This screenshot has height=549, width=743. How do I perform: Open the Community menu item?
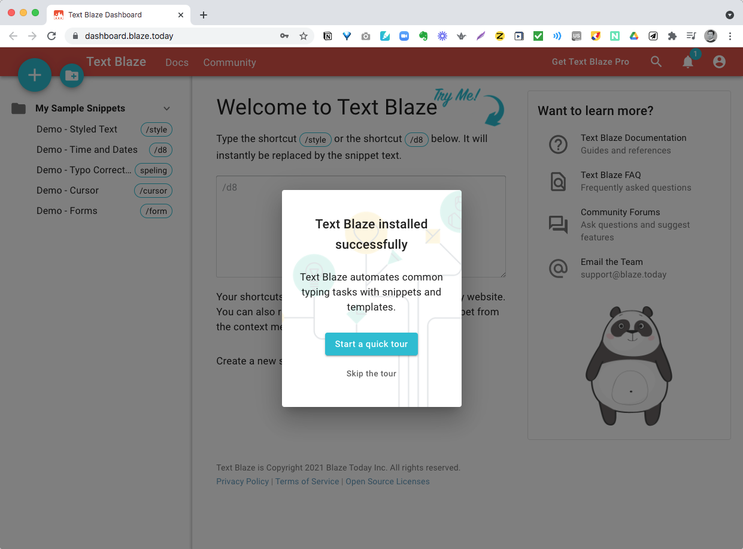click(x=229, y=62)
